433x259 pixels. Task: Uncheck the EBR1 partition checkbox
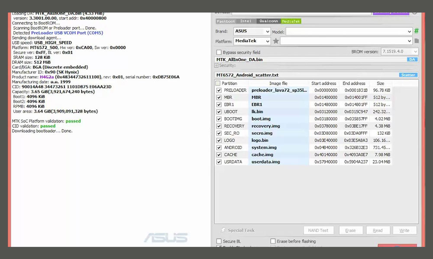click(219, 104)
